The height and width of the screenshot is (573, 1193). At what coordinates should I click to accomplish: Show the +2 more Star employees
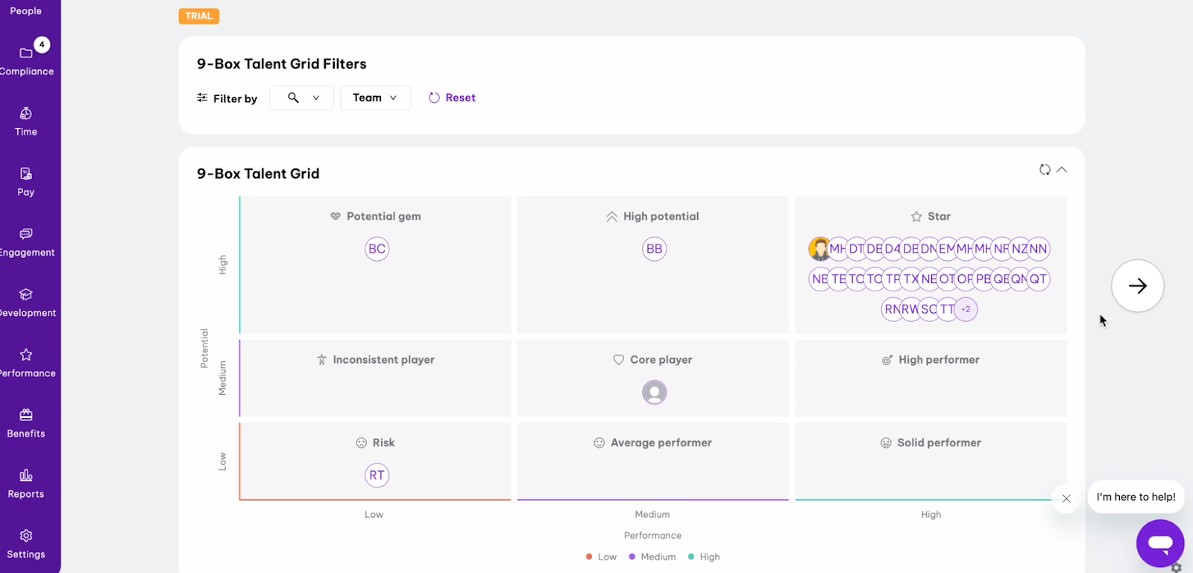pyautogui.click(x=966, y=309)
